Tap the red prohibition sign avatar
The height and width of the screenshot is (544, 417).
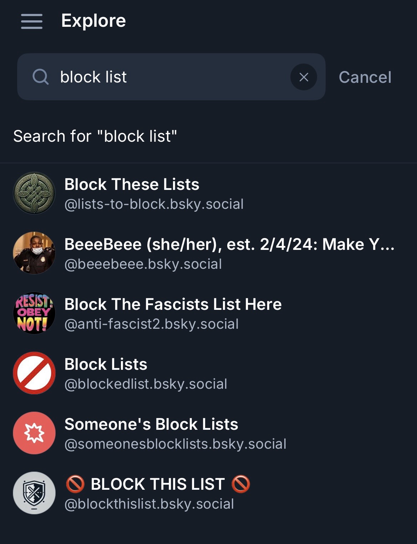(34, 373)
